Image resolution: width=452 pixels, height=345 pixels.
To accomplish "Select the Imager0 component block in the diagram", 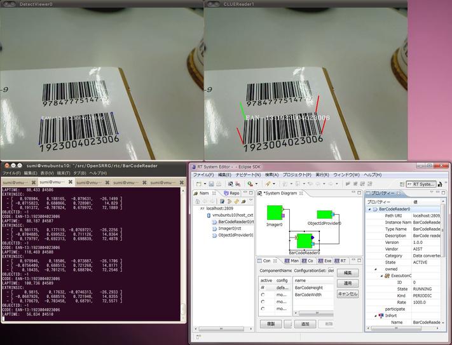I will click(x=275, y=213).
